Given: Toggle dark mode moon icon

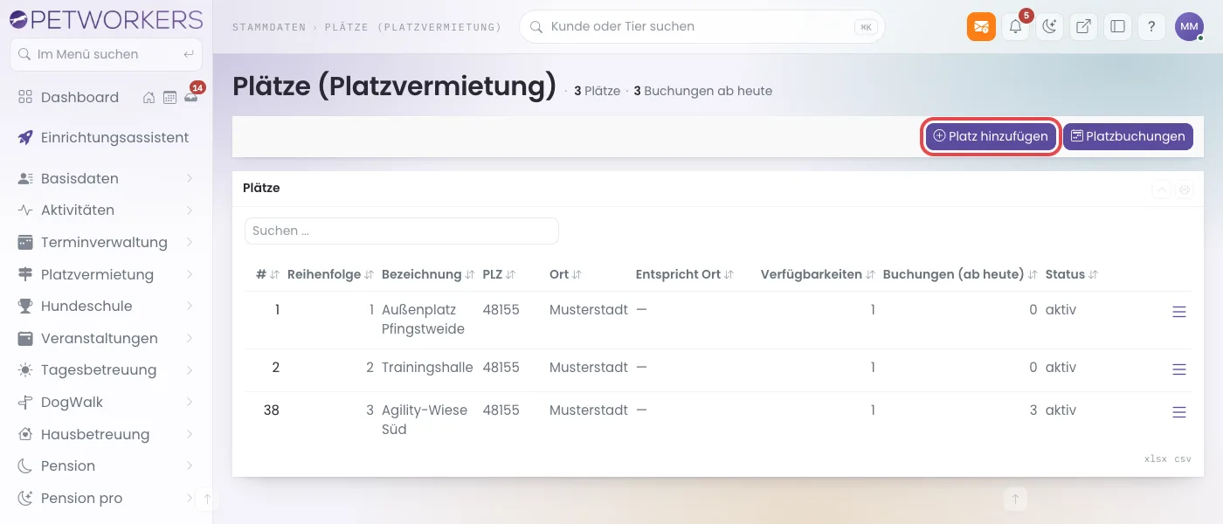Looking at the screenshot, I should tap(1049, 27).
